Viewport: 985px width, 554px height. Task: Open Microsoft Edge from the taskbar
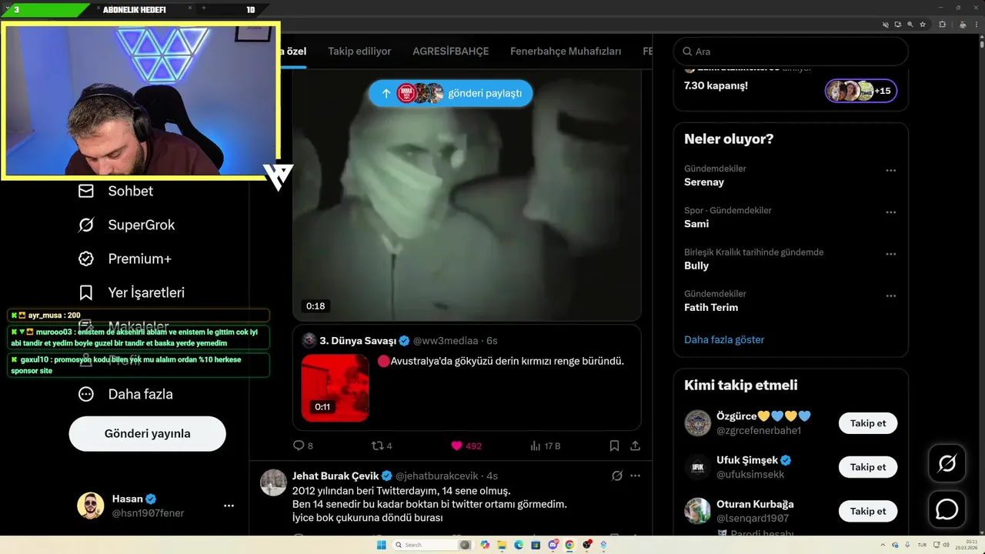click(519, 545)
